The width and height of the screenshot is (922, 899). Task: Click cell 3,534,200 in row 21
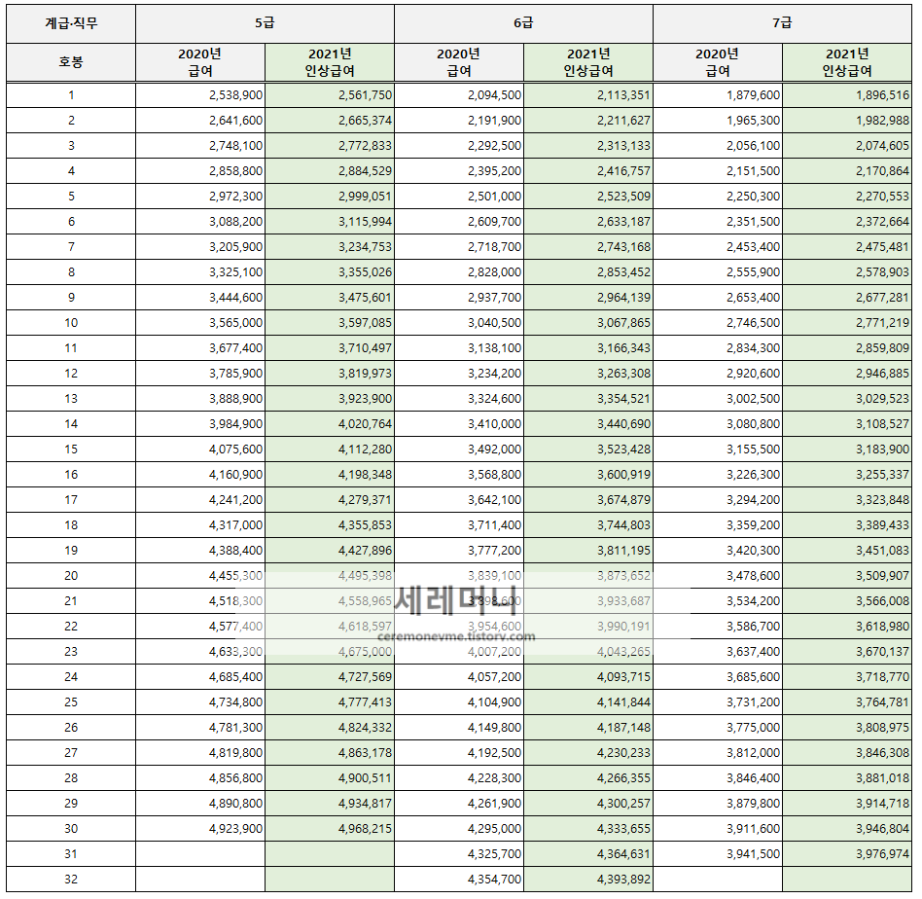(x=718, y=601)
